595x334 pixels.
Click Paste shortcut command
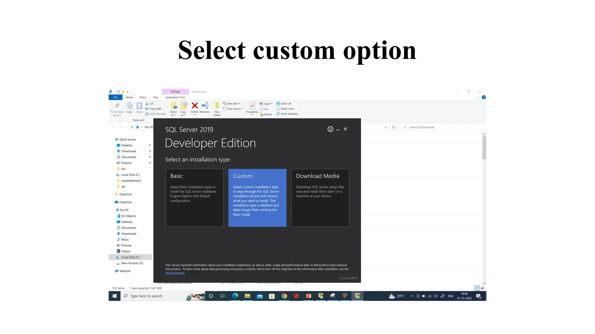(x=155, y=114)
